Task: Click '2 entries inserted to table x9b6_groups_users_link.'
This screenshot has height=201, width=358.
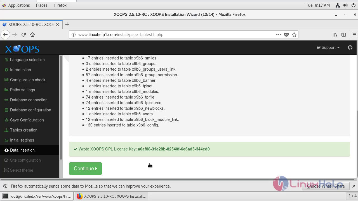Action: (131, 69)
